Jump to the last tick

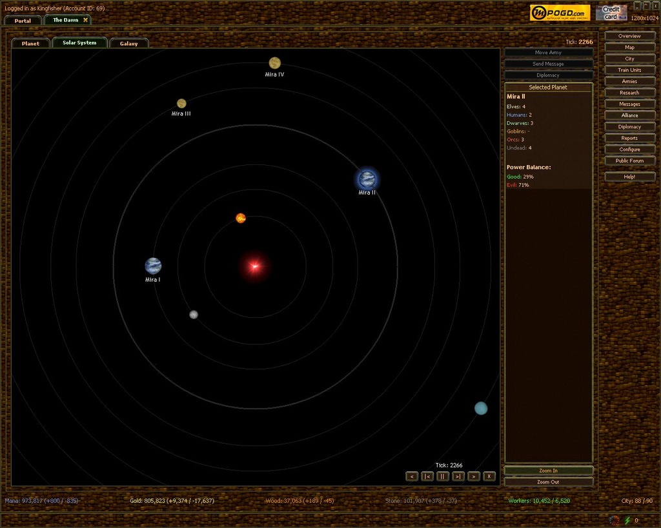(x=458, y=476)
